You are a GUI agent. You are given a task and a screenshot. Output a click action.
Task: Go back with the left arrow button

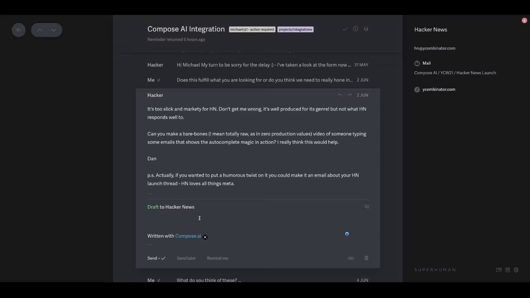click(x=19, y=30)
